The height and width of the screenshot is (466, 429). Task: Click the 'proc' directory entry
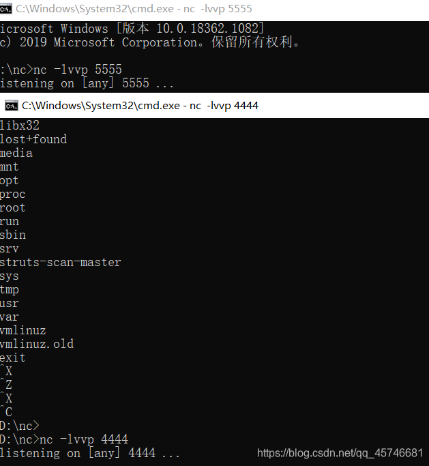[x=13, y=194]
